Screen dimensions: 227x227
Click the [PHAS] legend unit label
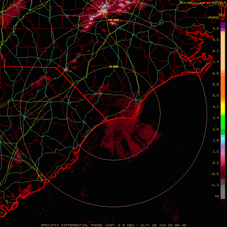tap(213, 17)
